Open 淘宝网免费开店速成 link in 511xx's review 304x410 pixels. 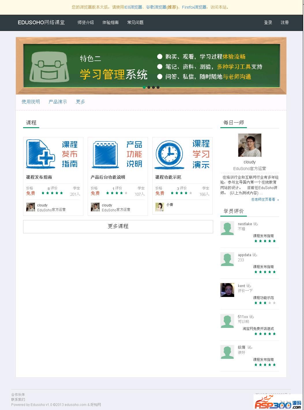[x=258, y=329]
